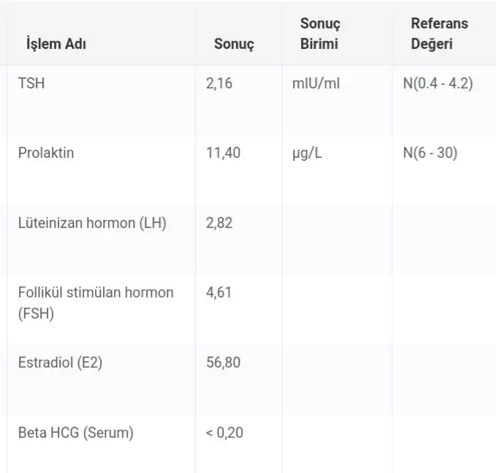
Task: Select the Prolaktin result 11,40
Action: click(223, 154)
